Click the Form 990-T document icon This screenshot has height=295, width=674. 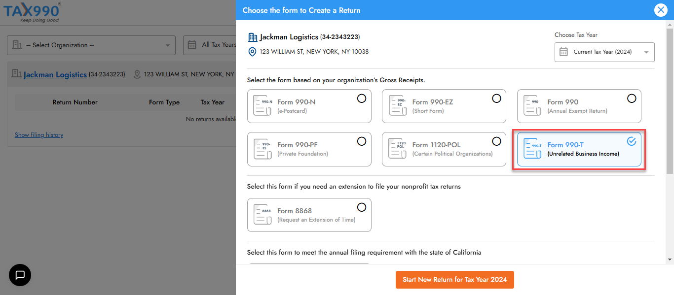tap(532, 149)
